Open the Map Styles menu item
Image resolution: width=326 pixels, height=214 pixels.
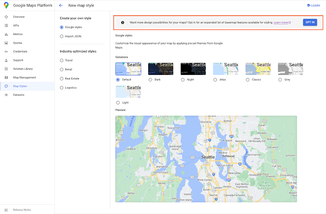(x=27, y=86)
